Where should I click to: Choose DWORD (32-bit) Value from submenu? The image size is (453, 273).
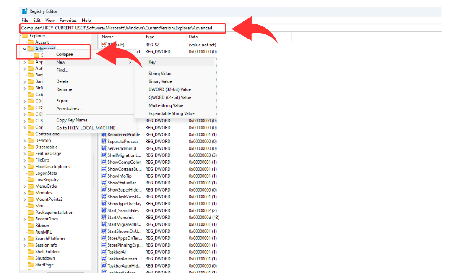[169, 89]
